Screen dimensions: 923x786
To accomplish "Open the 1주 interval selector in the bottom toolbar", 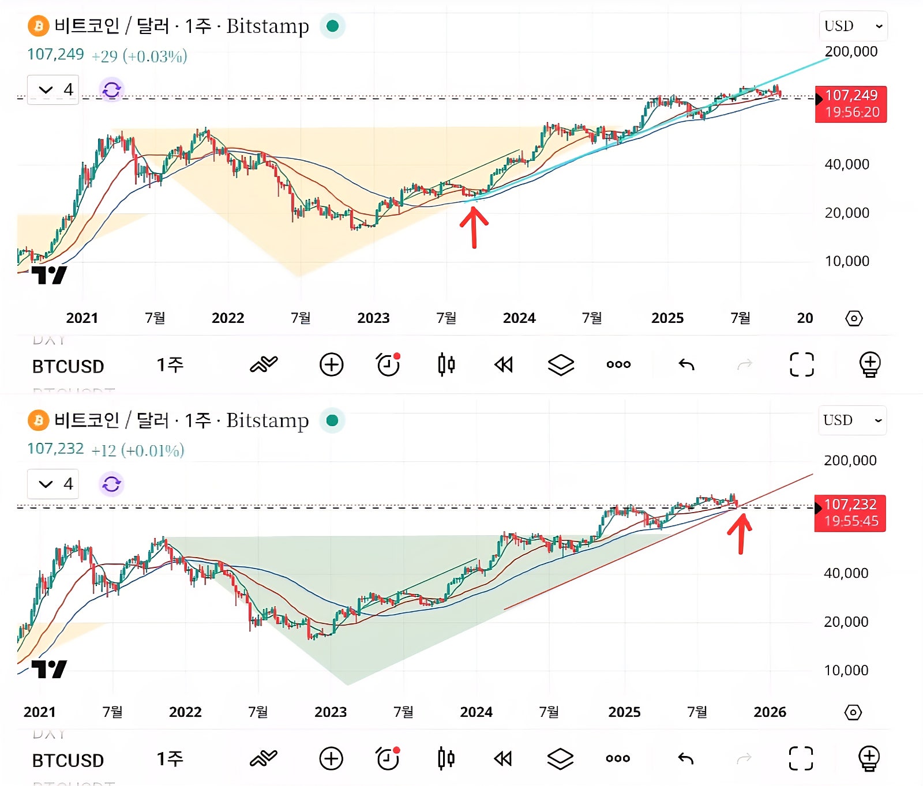I will (x=170, y=759).
